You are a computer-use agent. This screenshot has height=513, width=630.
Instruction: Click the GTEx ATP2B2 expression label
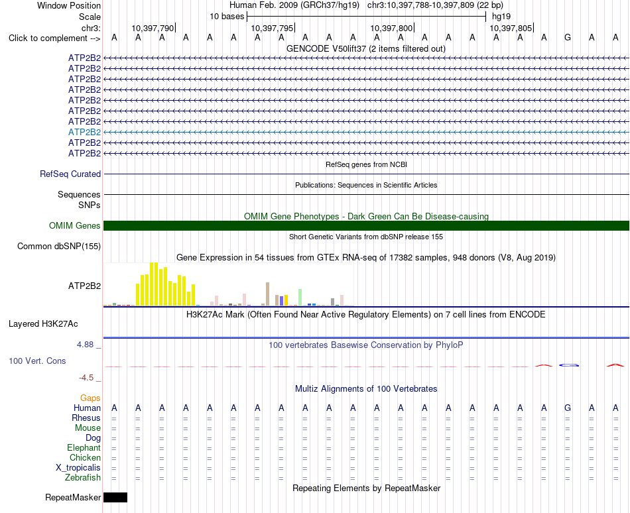coord(84,286)
